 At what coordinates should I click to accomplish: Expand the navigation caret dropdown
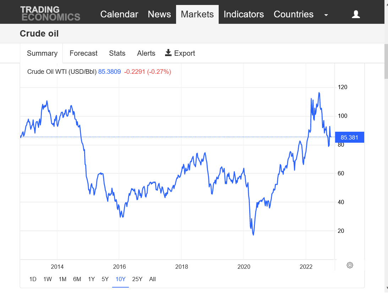(326, 15)
